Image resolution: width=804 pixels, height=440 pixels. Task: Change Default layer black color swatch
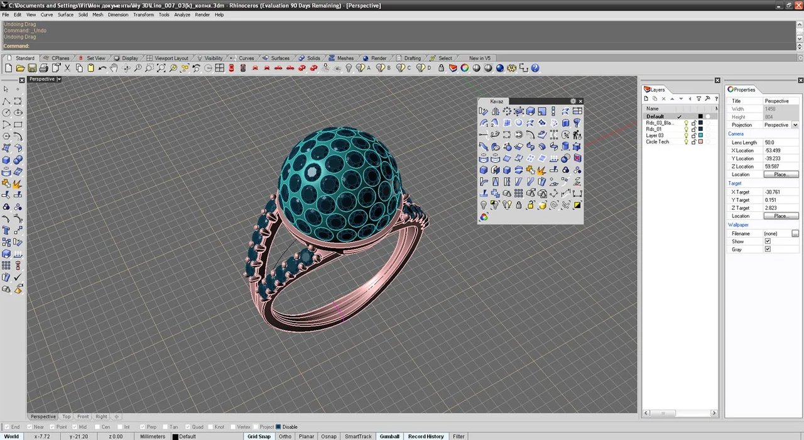click(700, 116)
